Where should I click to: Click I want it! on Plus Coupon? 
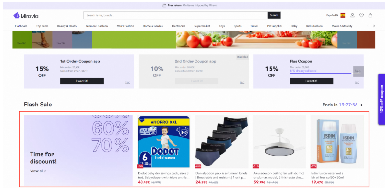[x=312, y=81]
